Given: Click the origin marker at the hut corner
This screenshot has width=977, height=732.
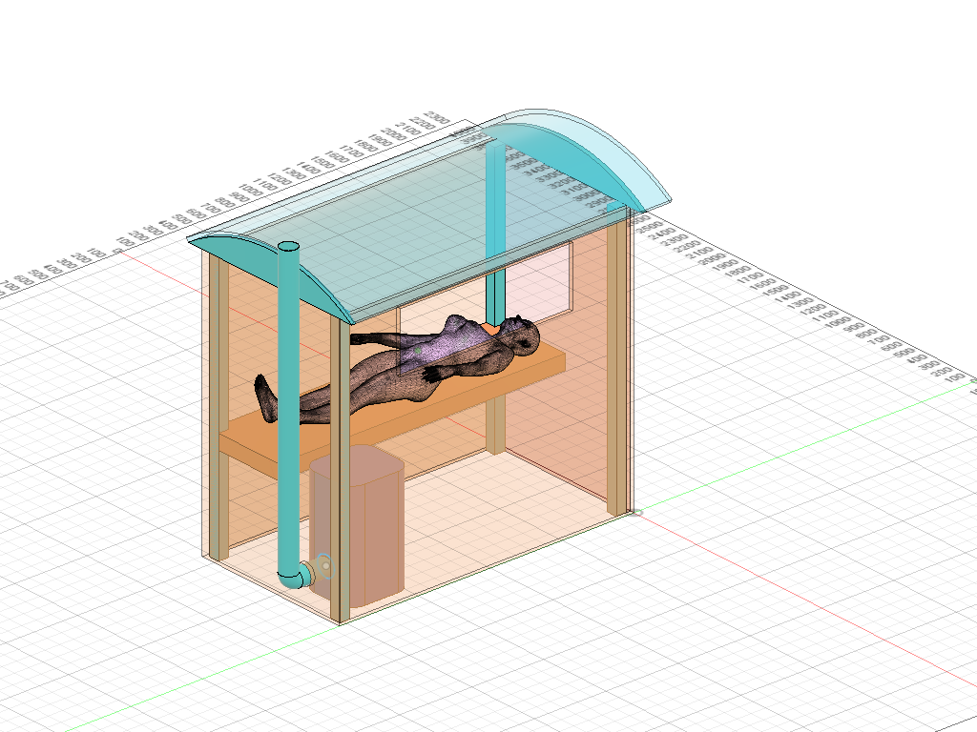Looking at the screenshot, I should [634, 512].
